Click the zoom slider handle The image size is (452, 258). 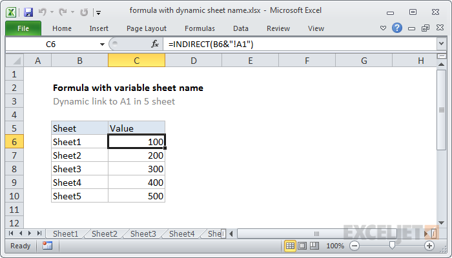pos(391,246)
